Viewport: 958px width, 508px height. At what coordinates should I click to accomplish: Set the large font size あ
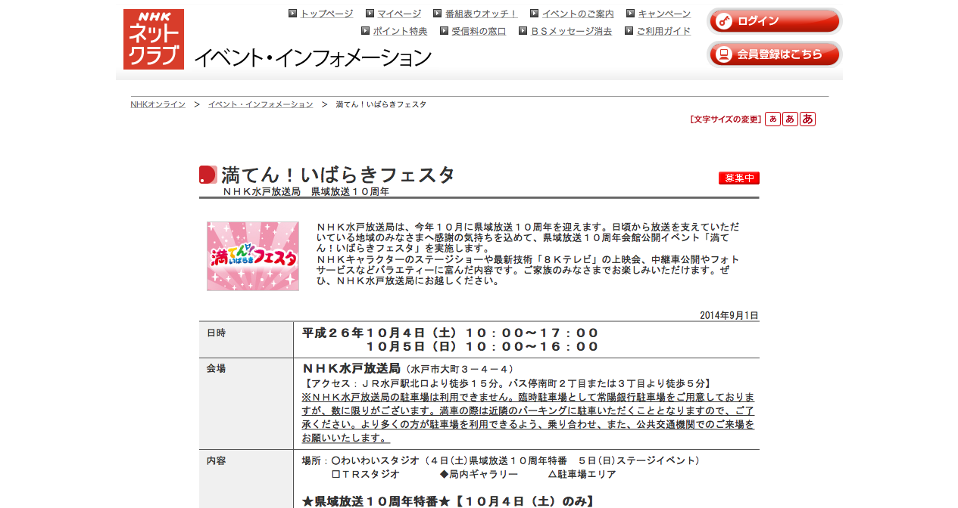(807, 119)
